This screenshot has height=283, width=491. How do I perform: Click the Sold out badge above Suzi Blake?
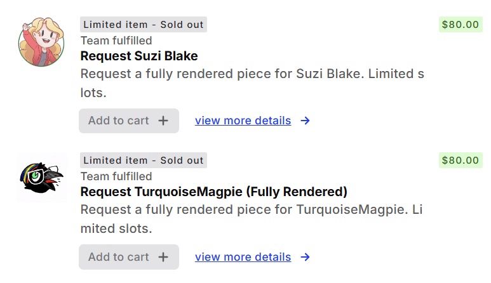click(144, 25)
